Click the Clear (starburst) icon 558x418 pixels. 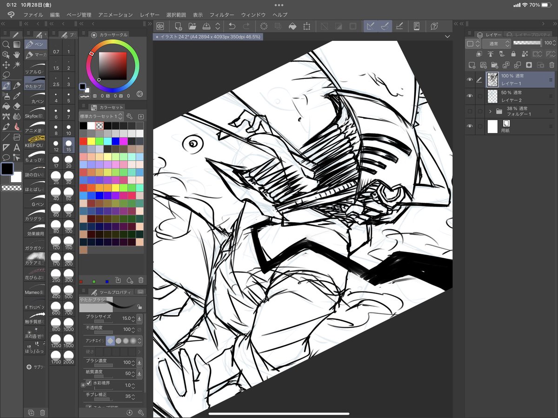[x=264, y=27]
